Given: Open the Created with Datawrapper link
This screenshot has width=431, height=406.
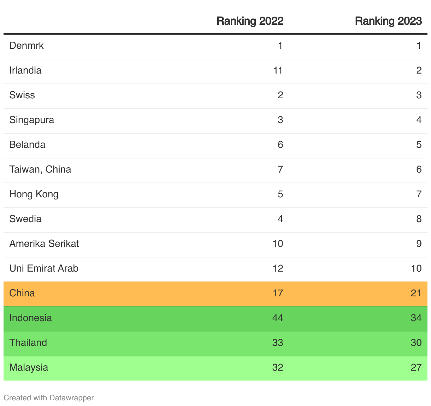Looking at the screenshot, I should coord(49,398).
